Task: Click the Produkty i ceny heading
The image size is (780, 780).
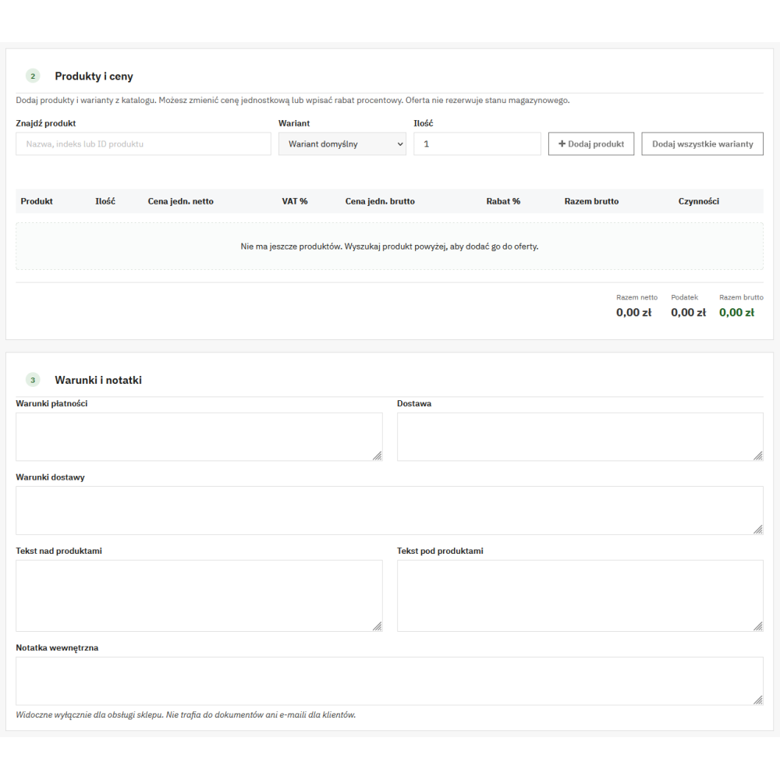Action: (x=94, y=76)
